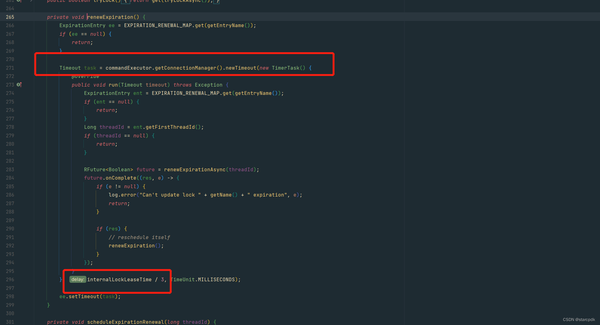600x325 pixels.
Task: Click the newTimeout method call
Action: 241,68
